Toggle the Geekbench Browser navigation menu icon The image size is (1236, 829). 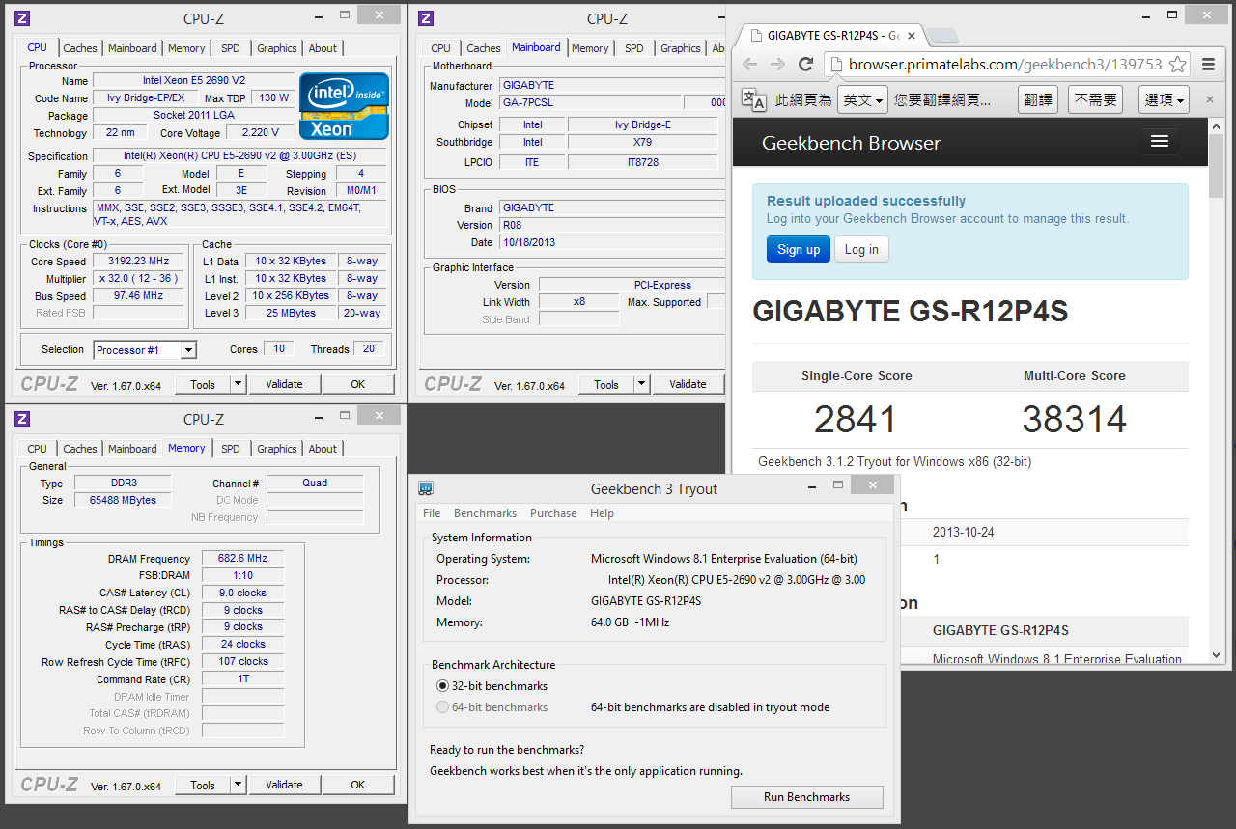pos(1160,142)
